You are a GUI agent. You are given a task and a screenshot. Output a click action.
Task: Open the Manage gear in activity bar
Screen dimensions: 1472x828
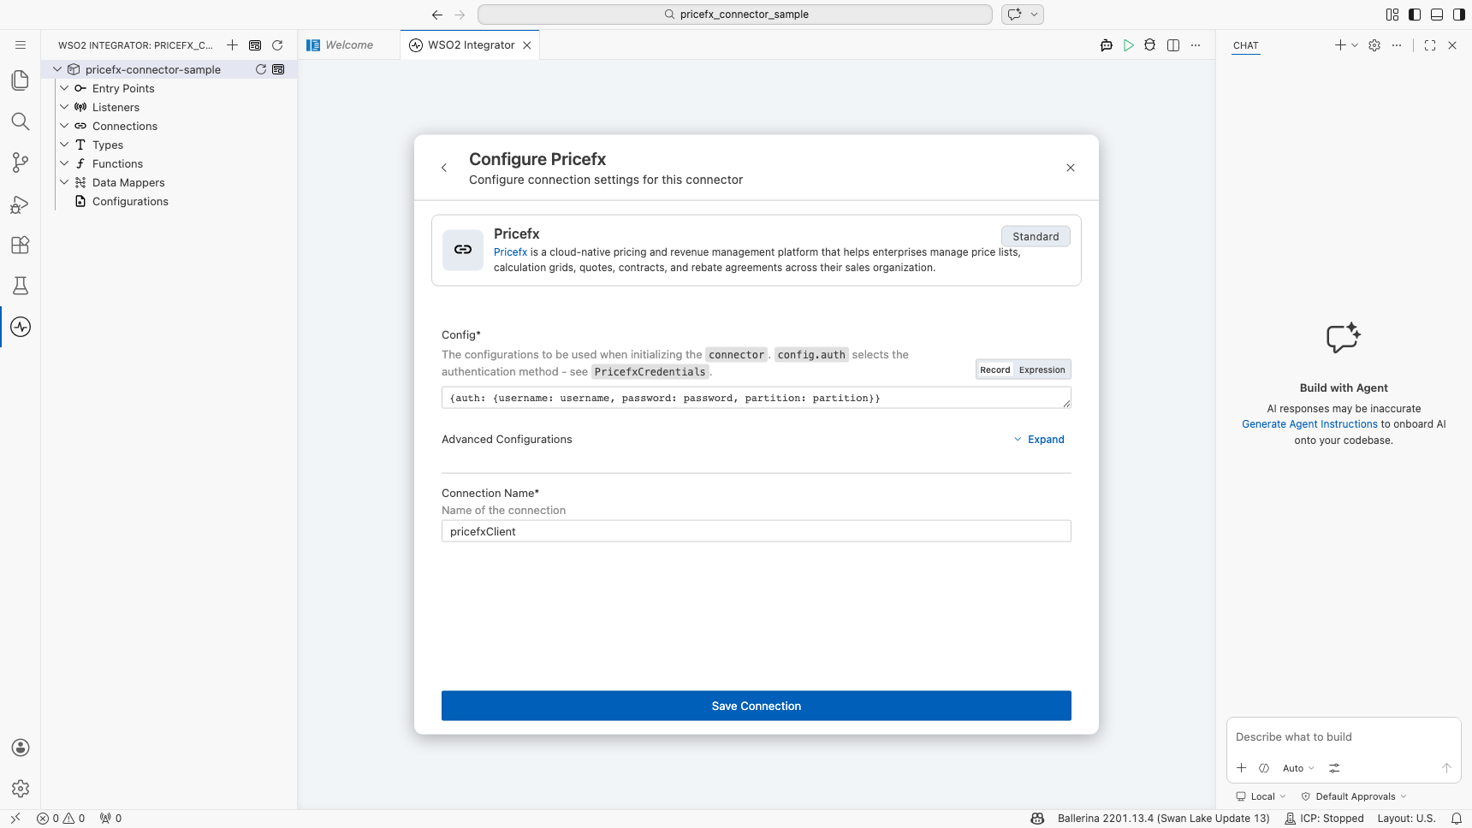(x=21, y=789)
